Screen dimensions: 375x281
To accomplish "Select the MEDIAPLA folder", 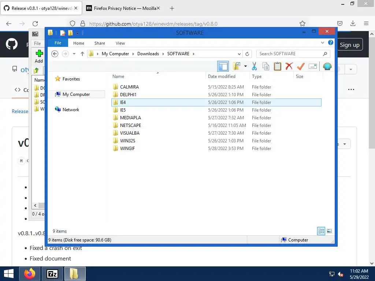I will tap(216, 117).
